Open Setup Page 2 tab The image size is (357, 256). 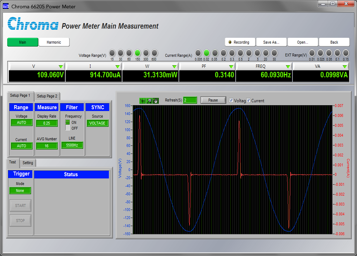pos(47,96)
